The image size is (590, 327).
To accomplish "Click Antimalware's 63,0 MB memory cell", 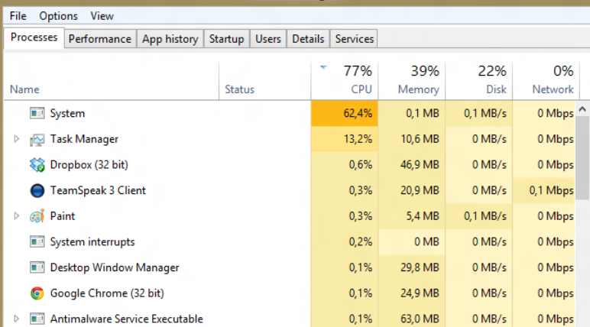I will click(412, 319).
